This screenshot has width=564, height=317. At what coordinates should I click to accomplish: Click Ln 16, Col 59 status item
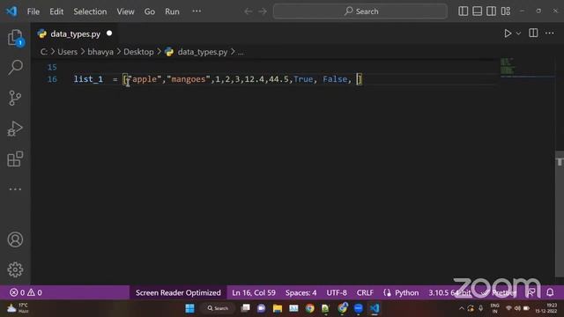[x=254, y=292]
